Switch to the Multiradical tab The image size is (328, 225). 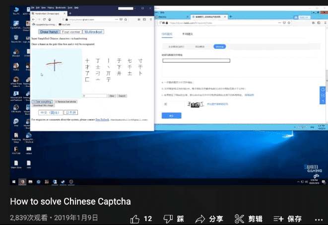tap(93, 32)
